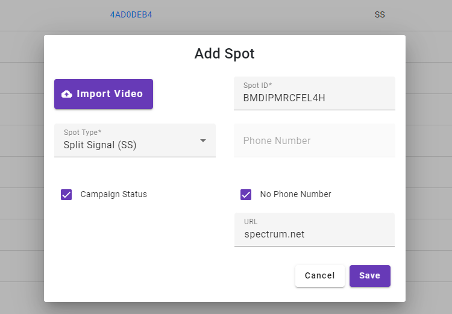The image size is (452, 314).
Task: Click the dimmed backdrop beside the dialog
Action: pos(22,173)
